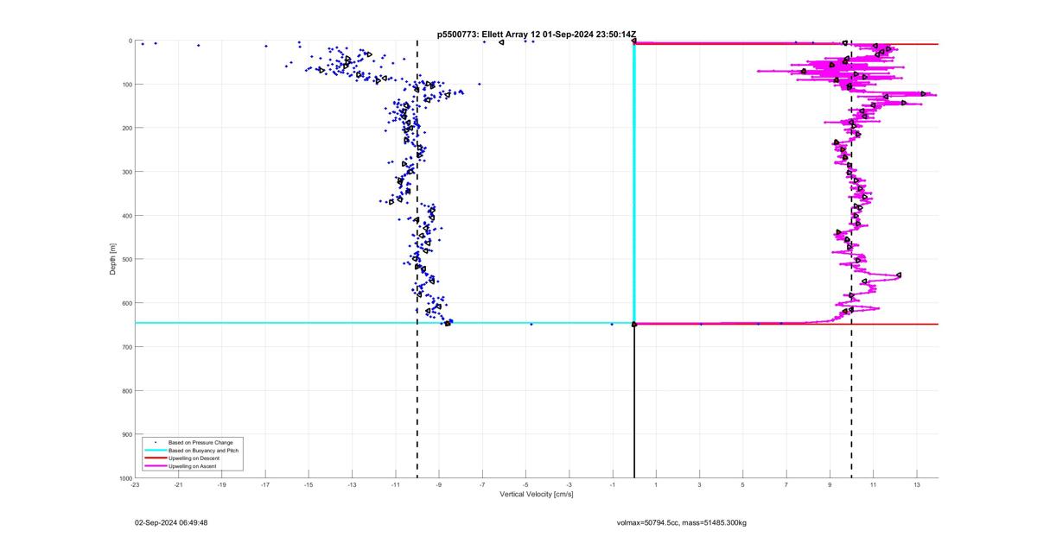Click x-axis tick label '5'
This screenshot has width=1037, height=537.
(742, 485)
